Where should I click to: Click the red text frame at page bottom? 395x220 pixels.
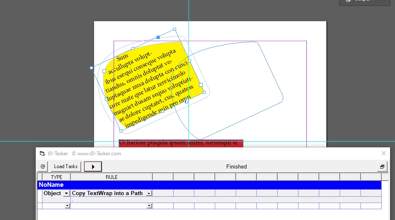tap(181, 143)
